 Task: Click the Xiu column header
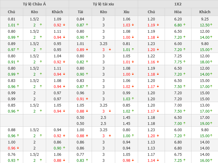(x=126, y=12)
